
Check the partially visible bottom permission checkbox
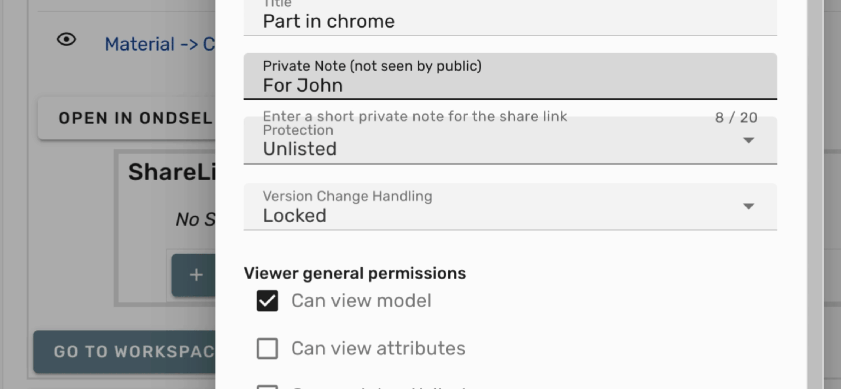point(267,387)
